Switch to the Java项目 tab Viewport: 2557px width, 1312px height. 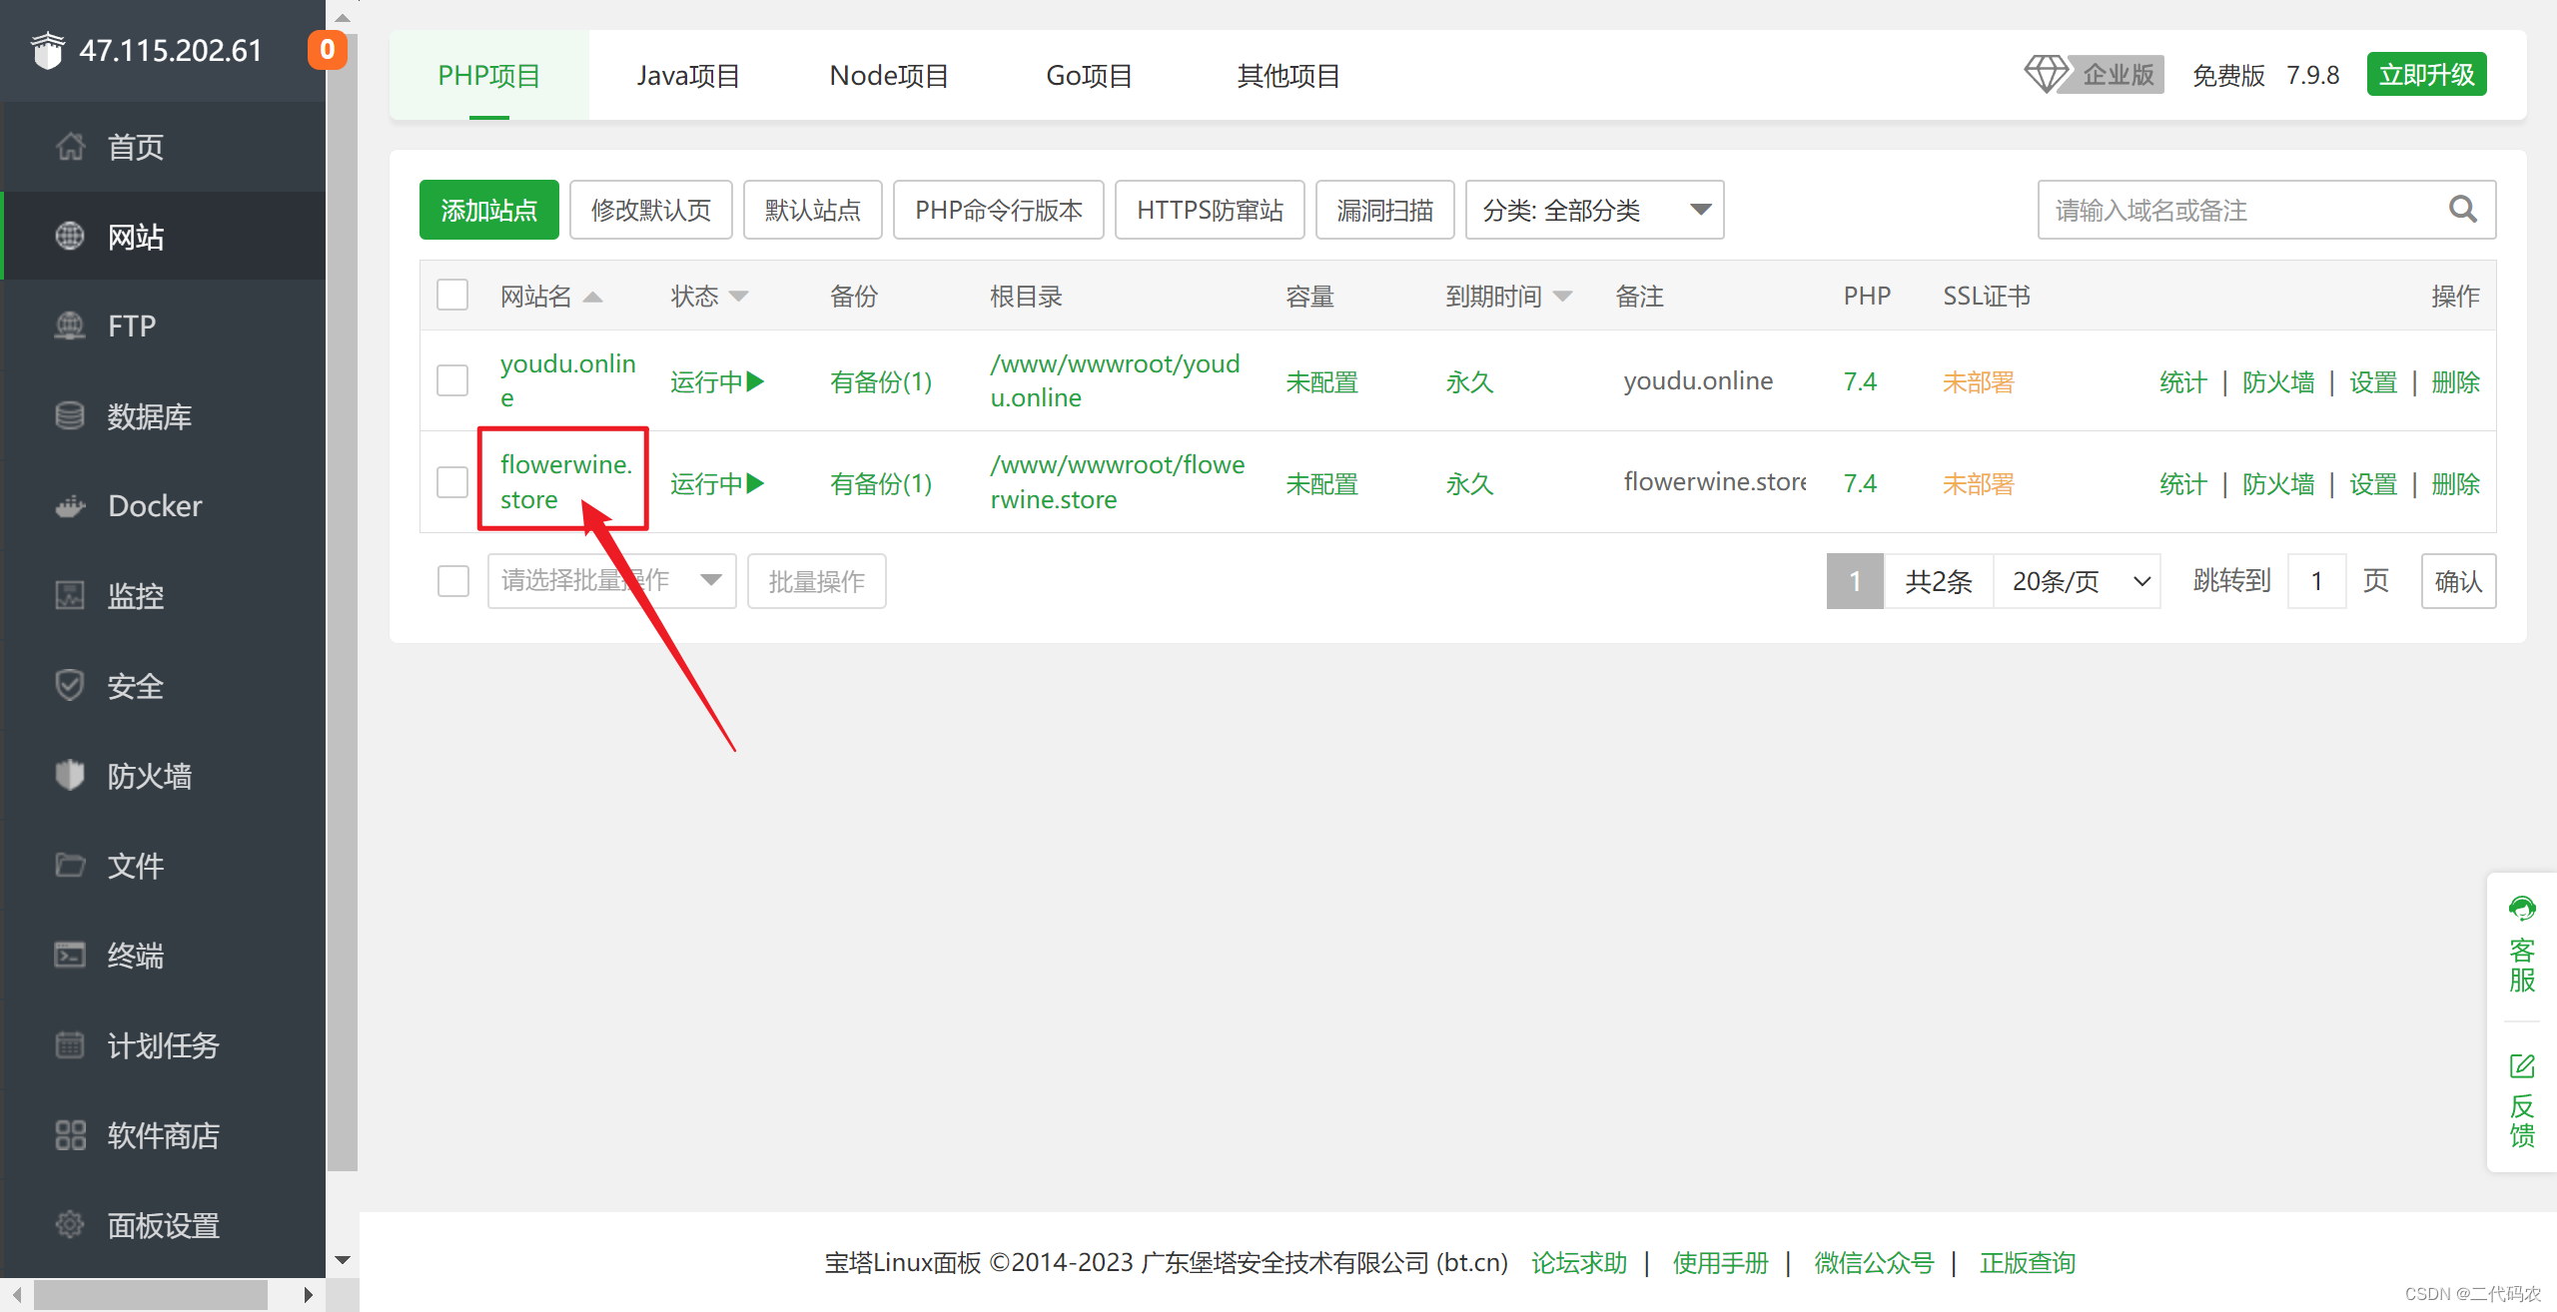(688, 76)
